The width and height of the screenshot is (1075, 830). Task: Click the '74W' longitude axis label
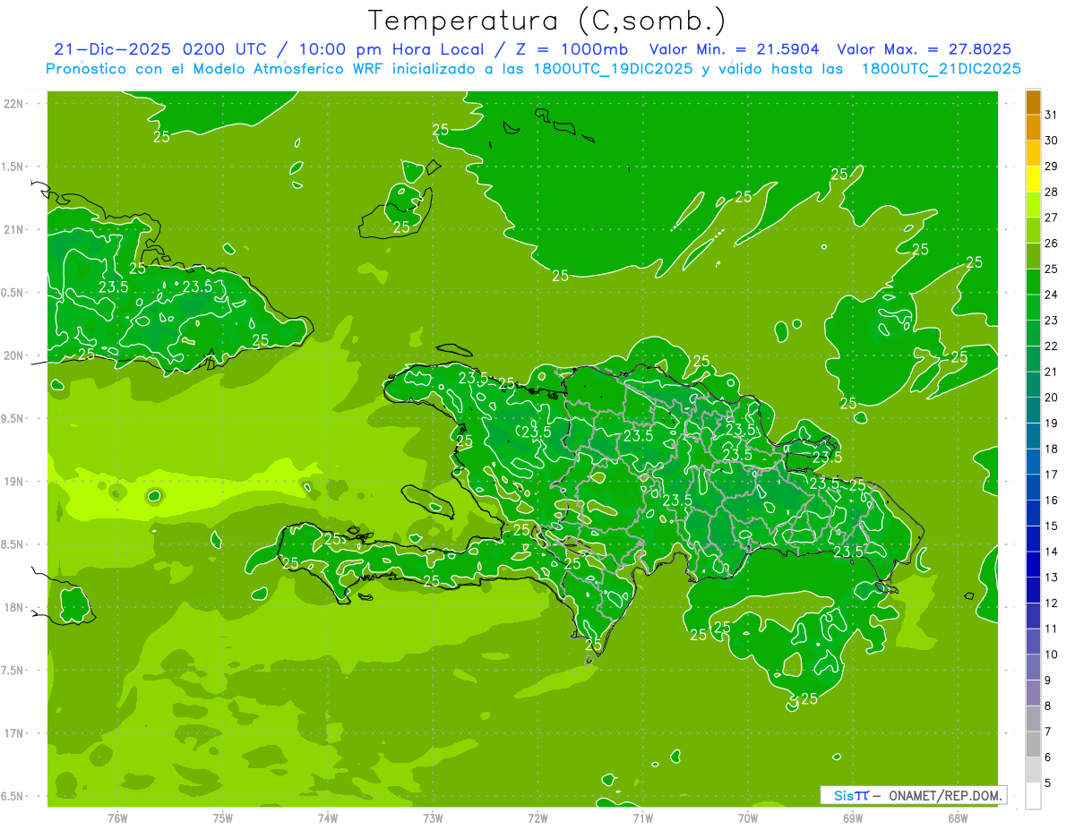(x=328, y=817)
